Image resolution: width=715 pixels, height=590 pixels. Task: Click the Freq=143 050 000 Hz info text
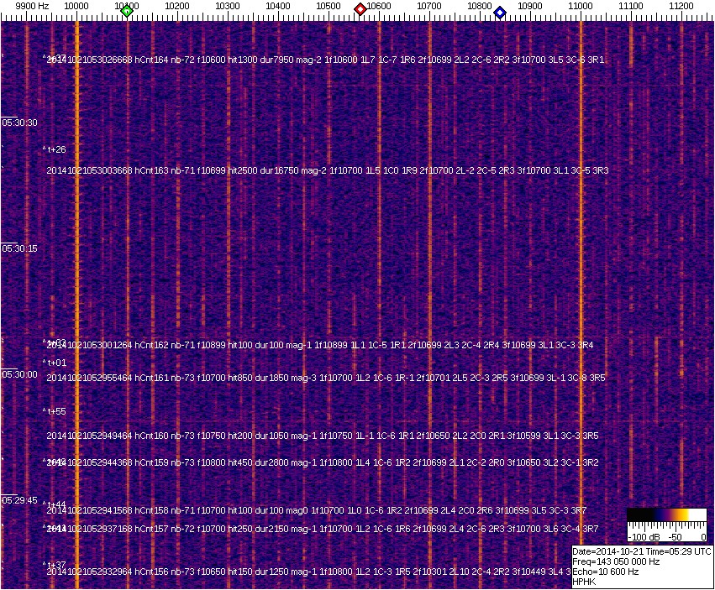tap(616, 561)
